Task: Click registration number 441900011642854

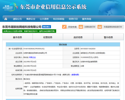Action: 88,49
